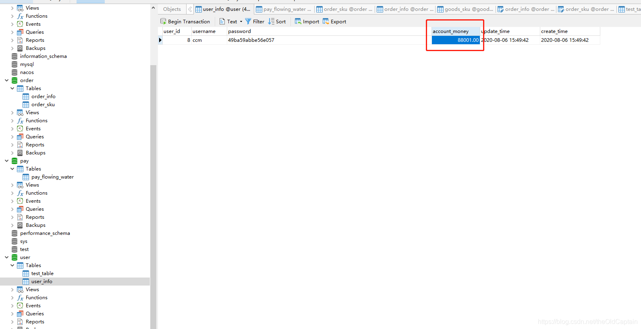Collapse Tables under user database
Screen dimensions: 641x329
click(12, 265)
